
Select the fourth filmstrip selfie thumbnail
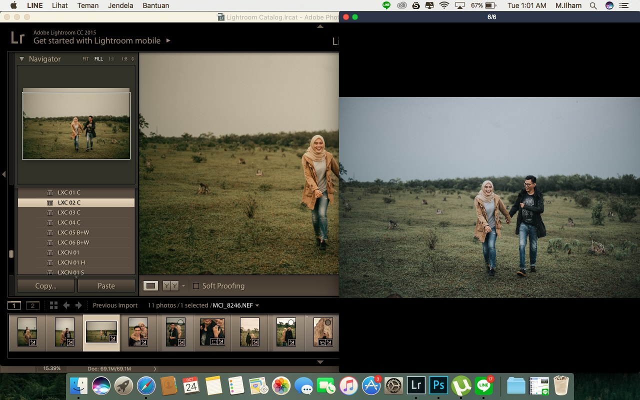coord(138,332)
